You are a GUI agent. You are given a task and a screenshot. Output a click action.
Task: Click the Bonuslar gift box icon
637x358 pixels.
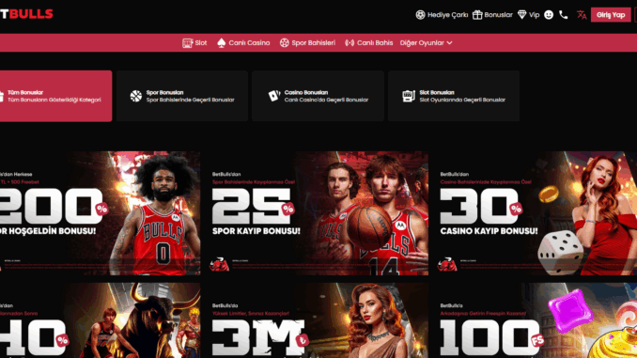tap(477, 15)
